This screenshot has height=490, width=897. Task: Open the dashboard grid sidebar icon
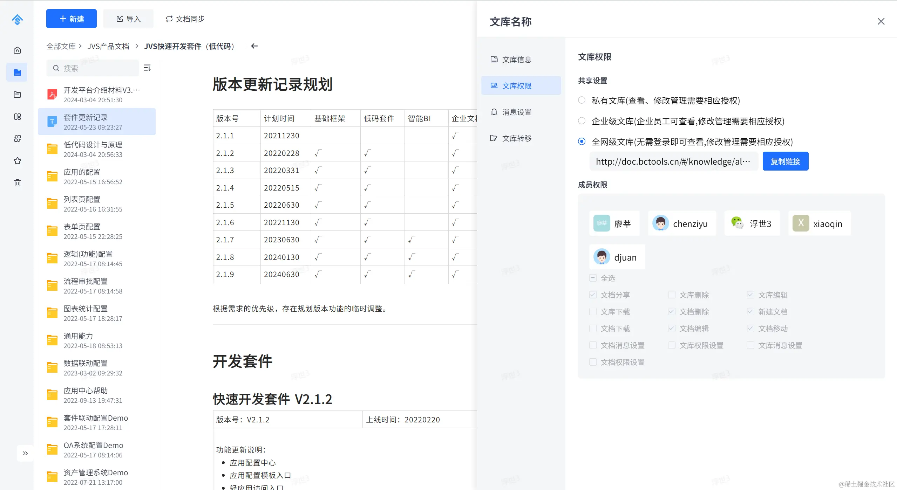(17, 117)
